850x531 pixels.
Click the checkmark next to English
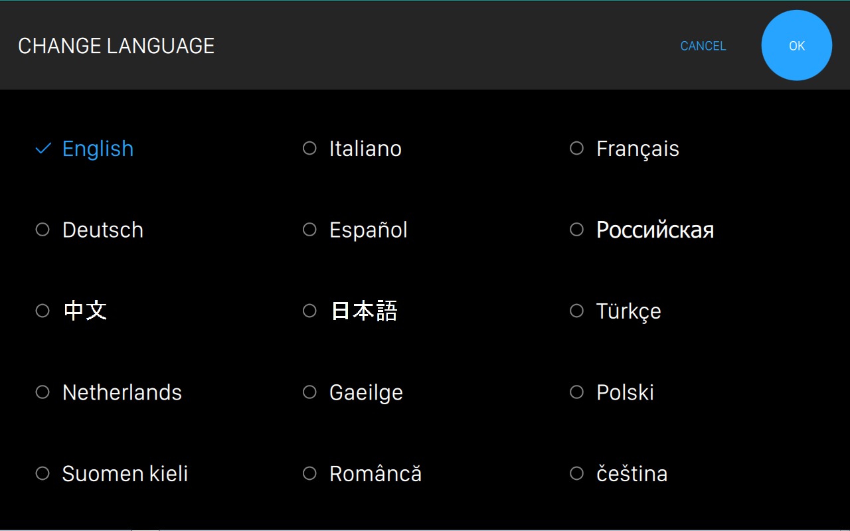[x=43, y=149]
